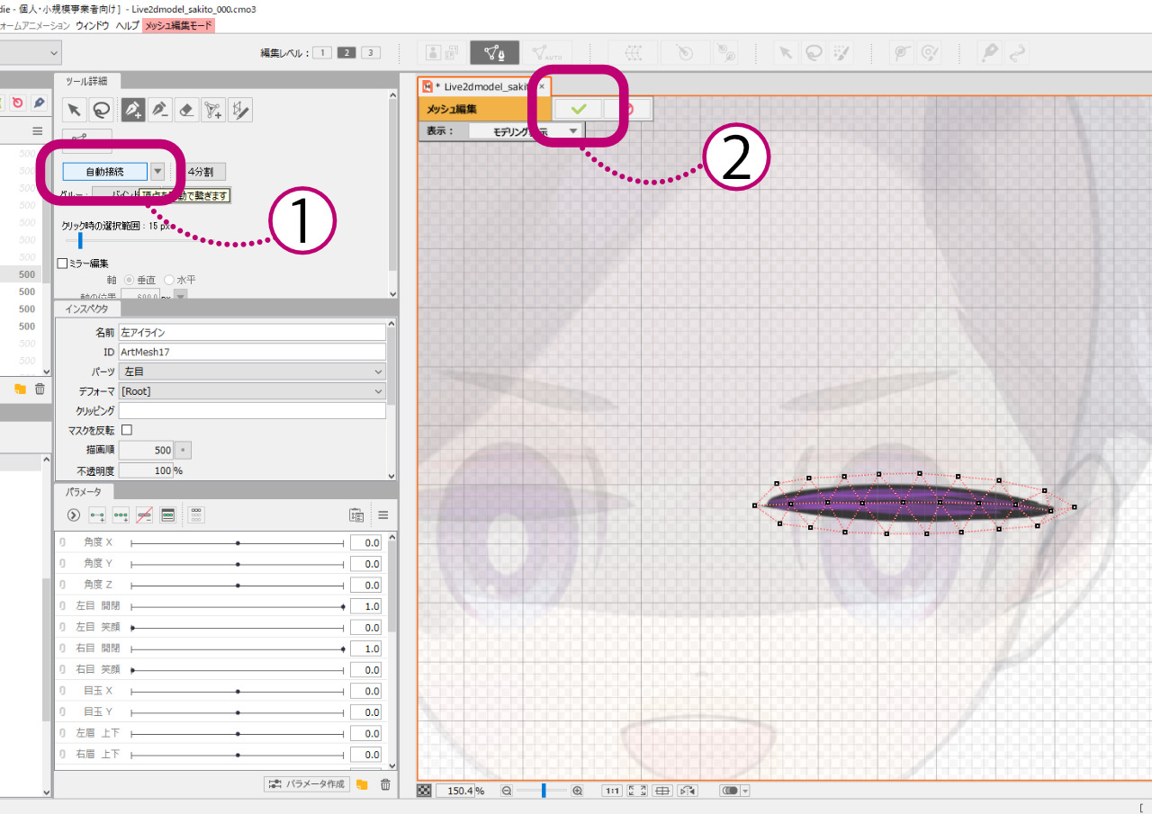
Task: Click the checkerboard background icon
Action: (425, 791)
